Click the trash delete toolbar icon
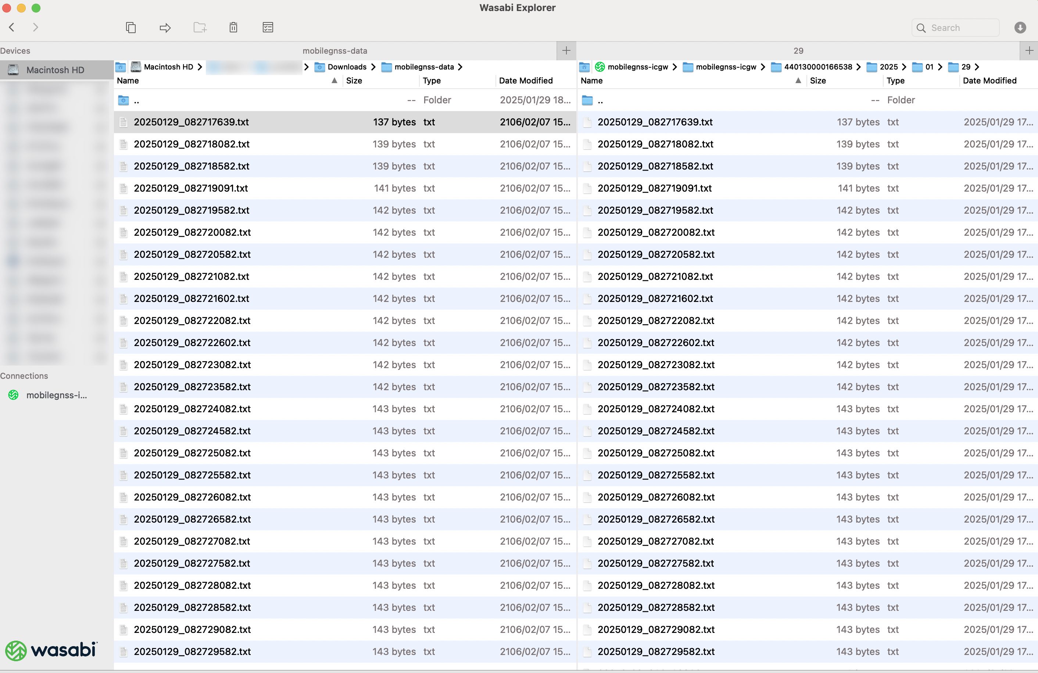Viewport: 1038px width, 673px height. pos(233,28)
